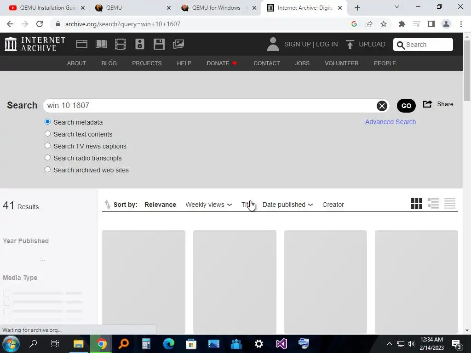Viewport: 471px width, 353px height.
Task: Click SIGN UP link
Action: pyautogui.click(x=298, y=44)
